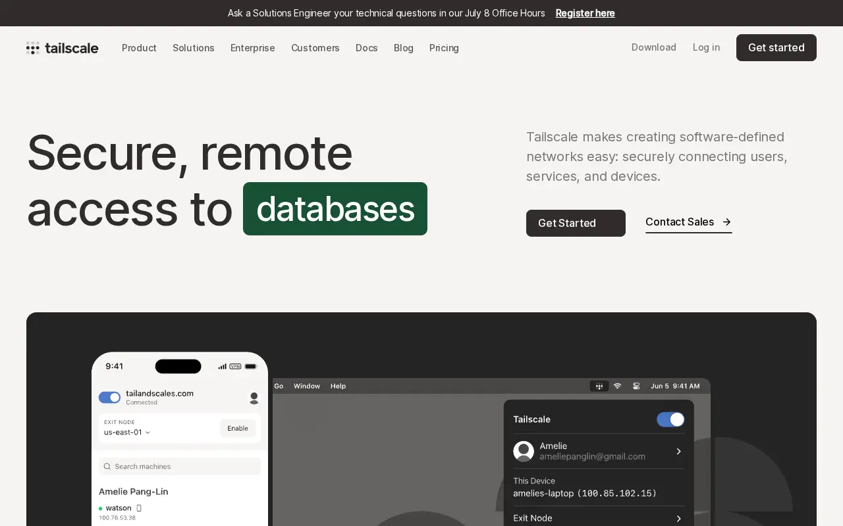Click the Go menu in the mockup menu bar
The image size is (843, 526).
279,386
